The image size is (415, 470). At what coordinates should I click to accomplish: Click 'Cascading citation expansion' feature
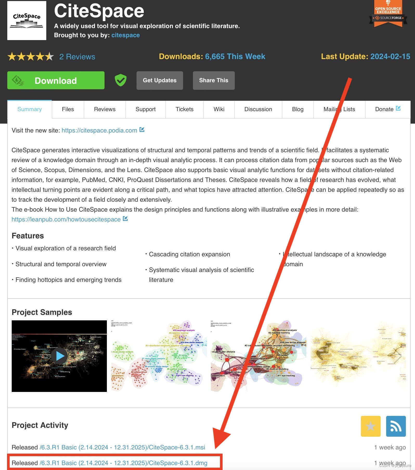coord(190,254)
